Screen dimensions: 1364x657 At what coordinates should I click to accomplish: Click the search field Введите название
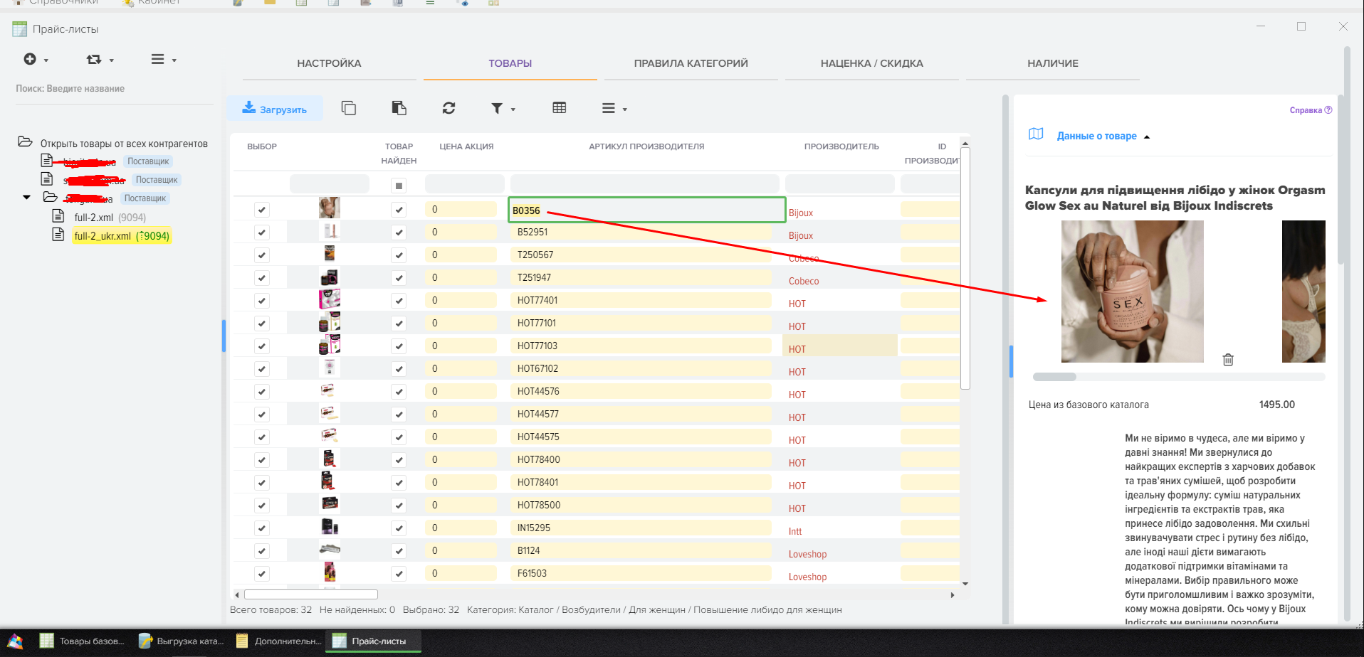pyautogui.click(x=114, y=89)
